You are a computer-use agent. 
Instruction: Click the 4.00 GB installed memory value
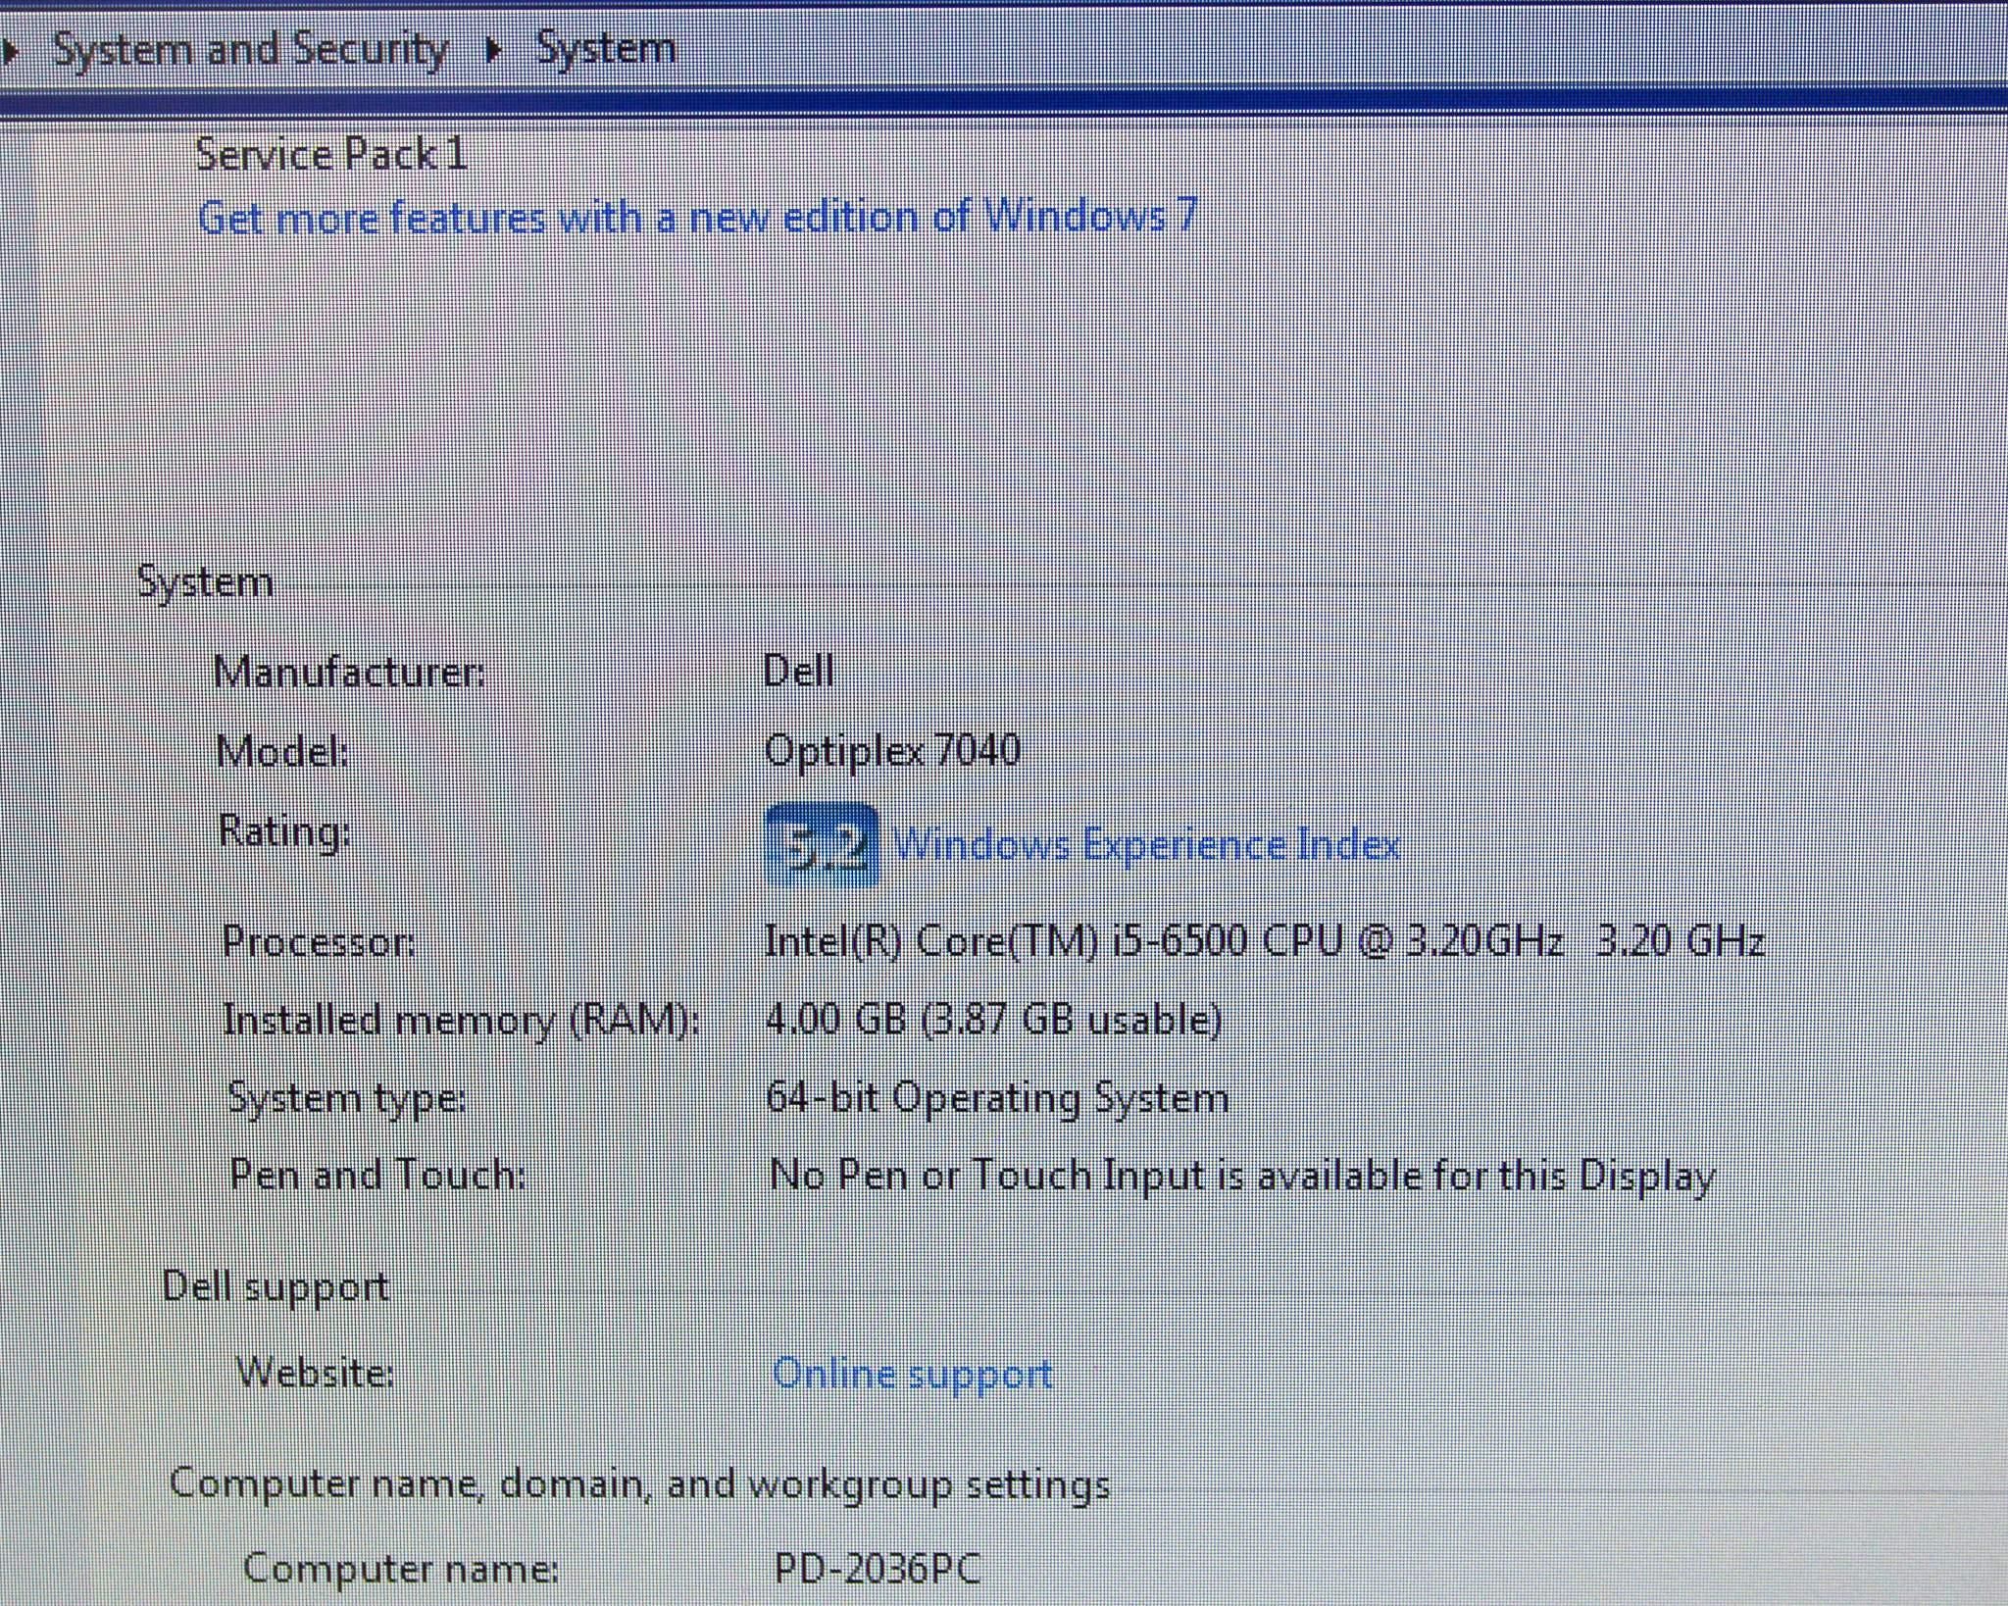(993, 1020)
